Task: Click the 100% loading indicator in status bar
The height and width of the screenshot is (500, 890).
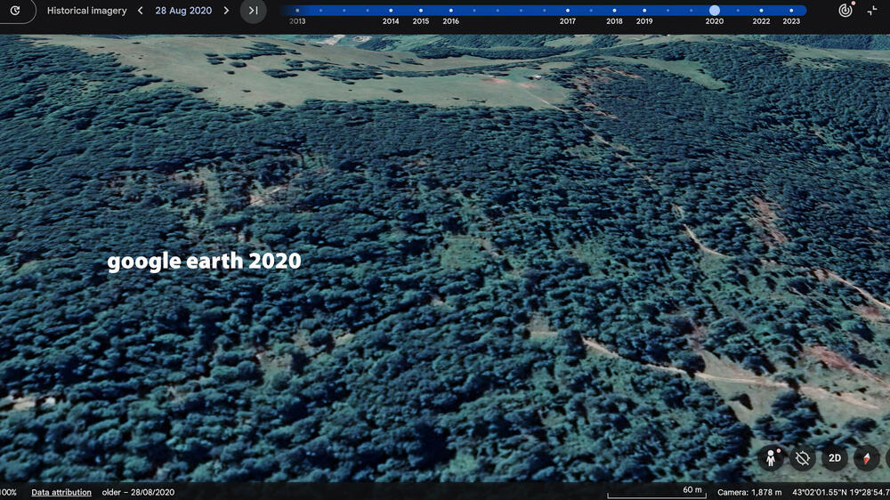Action: pos(8,492)
